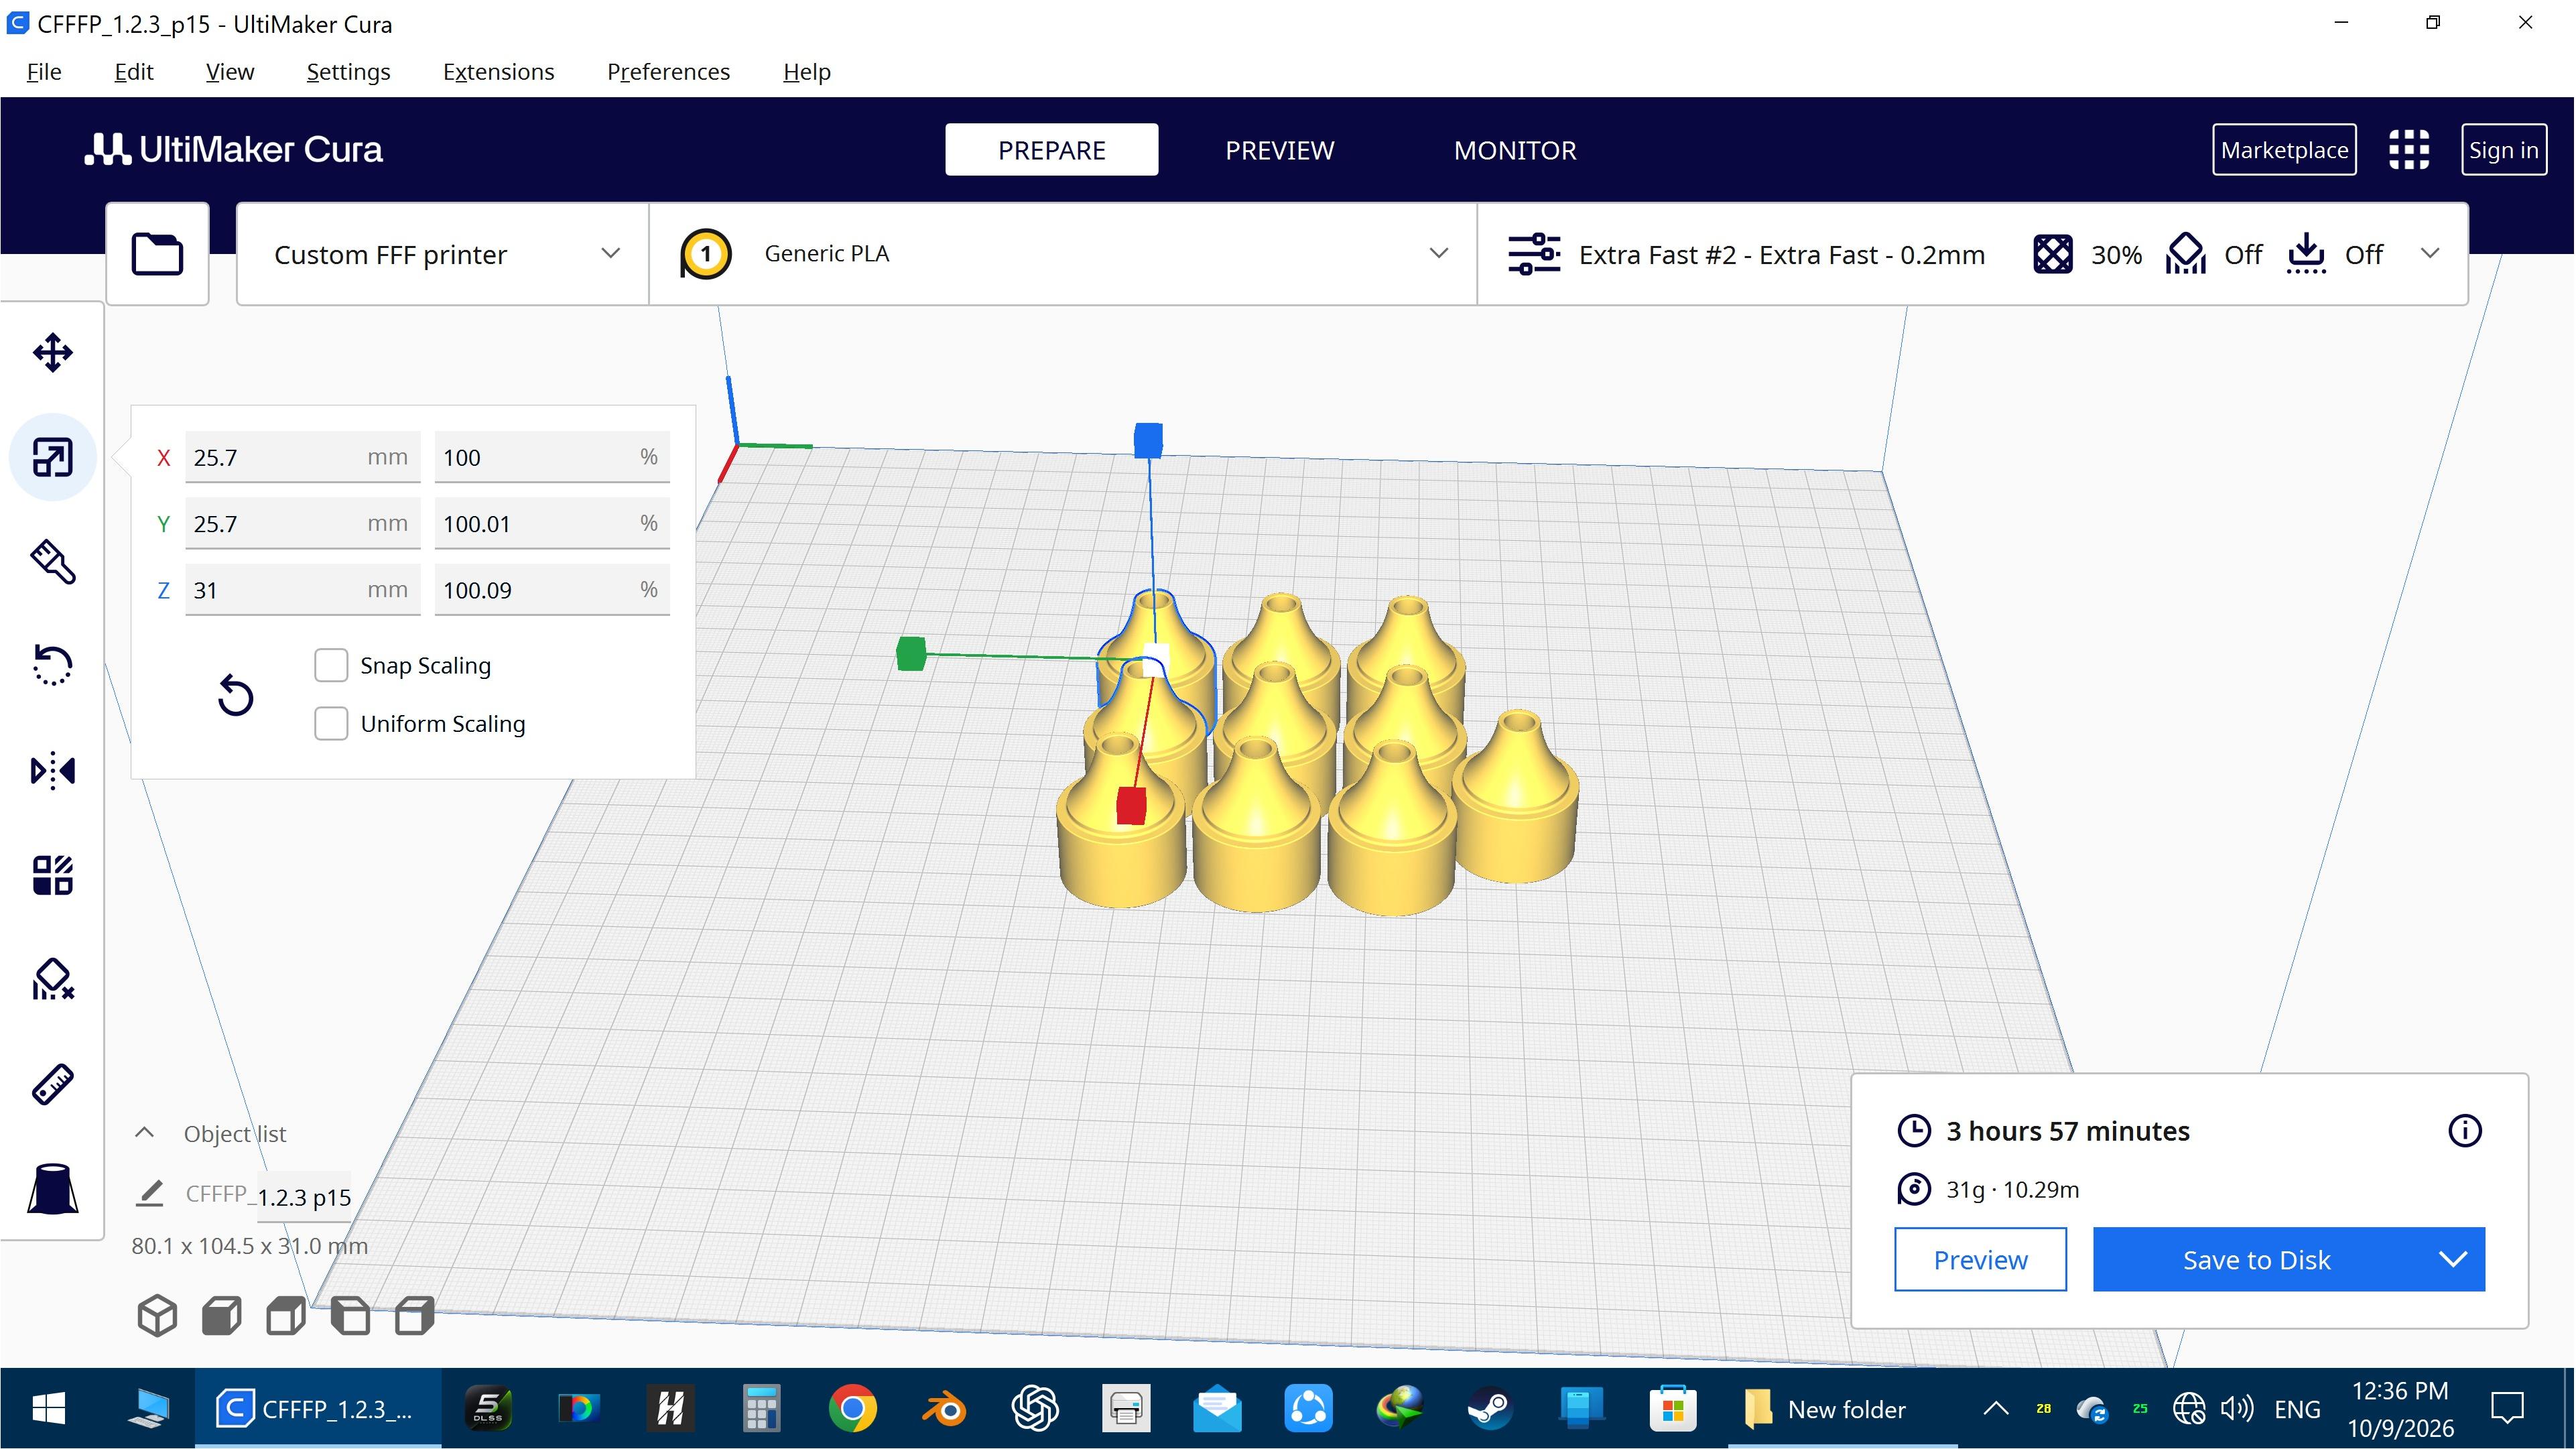This screenshot has width=2576, height=1449.
Task: Open the Extensions menu
Action: click(498, 72)
